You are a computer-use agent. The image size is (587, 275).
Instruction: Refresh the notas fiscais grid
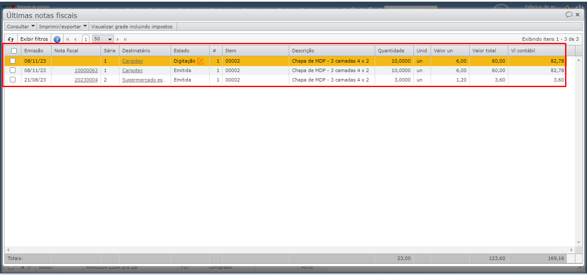click(11, 39)
